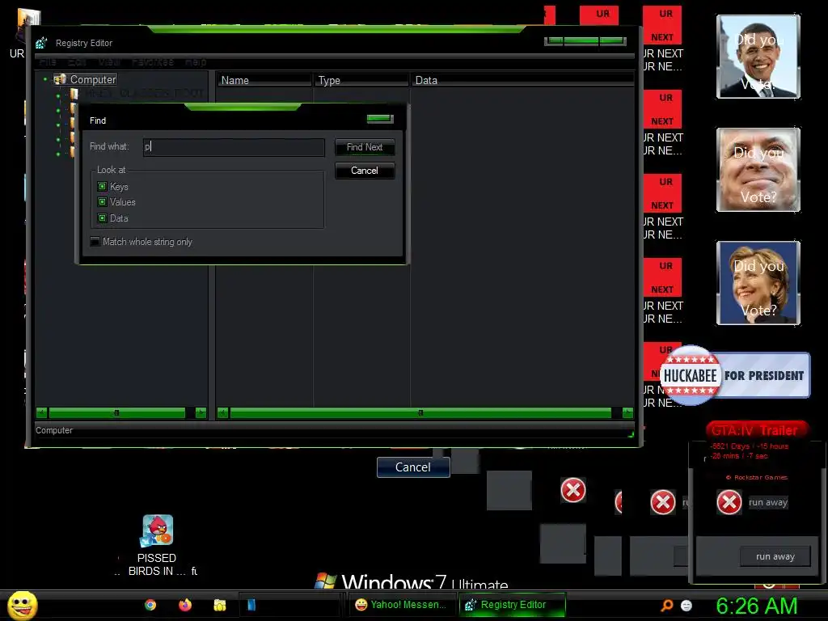Click Cancel in the Find dialog

(365, 171)
